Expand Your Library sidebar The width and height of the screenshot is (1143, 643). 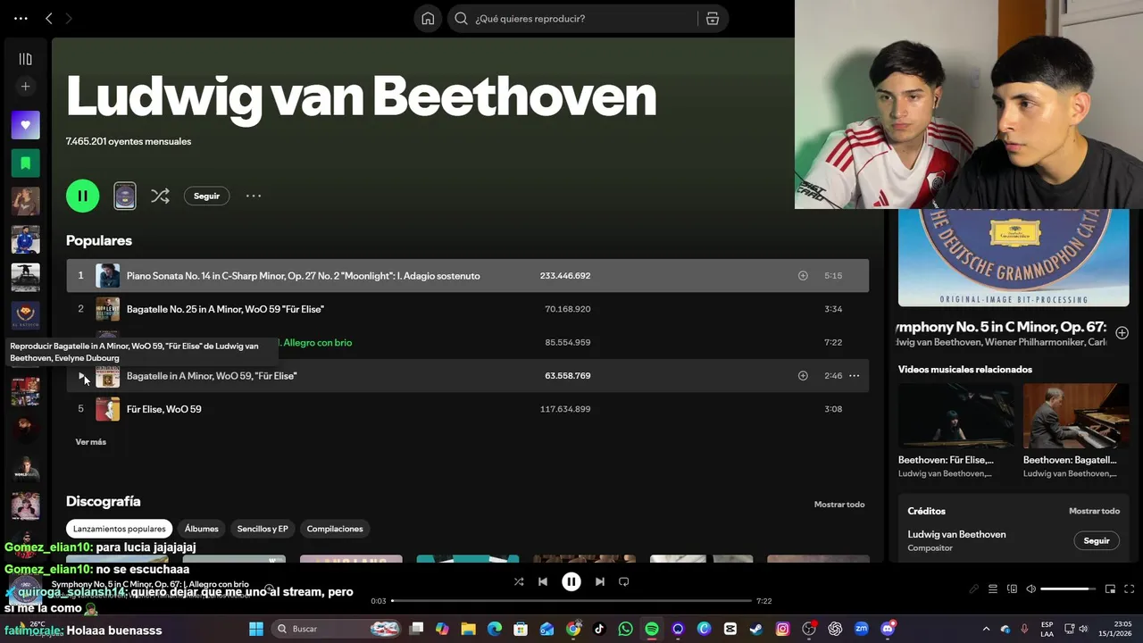pos(25,59)
